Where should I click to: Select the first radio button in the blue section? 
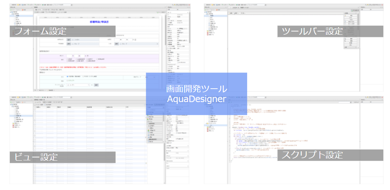click(68, 76)
